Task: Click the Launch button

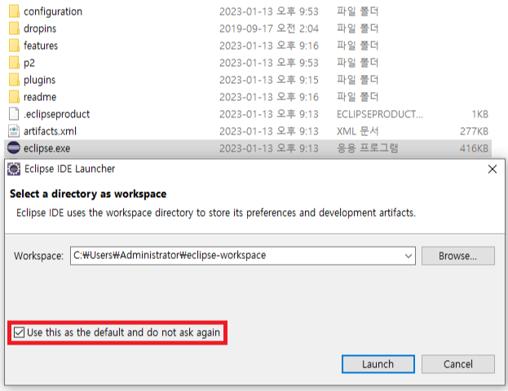Action: pos(378,364)
